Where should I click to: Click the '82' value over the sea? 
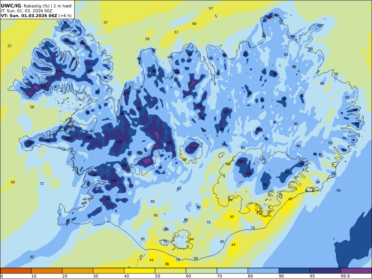click(32, 257)
